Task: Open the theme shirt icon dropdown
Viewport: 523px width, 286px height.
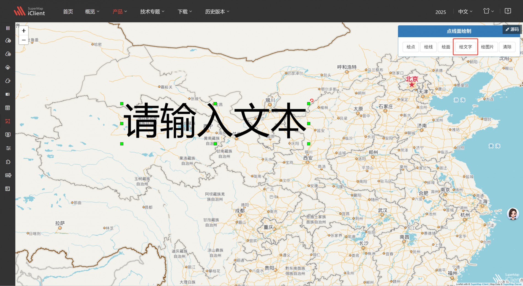Action: [x=488, y=11]
